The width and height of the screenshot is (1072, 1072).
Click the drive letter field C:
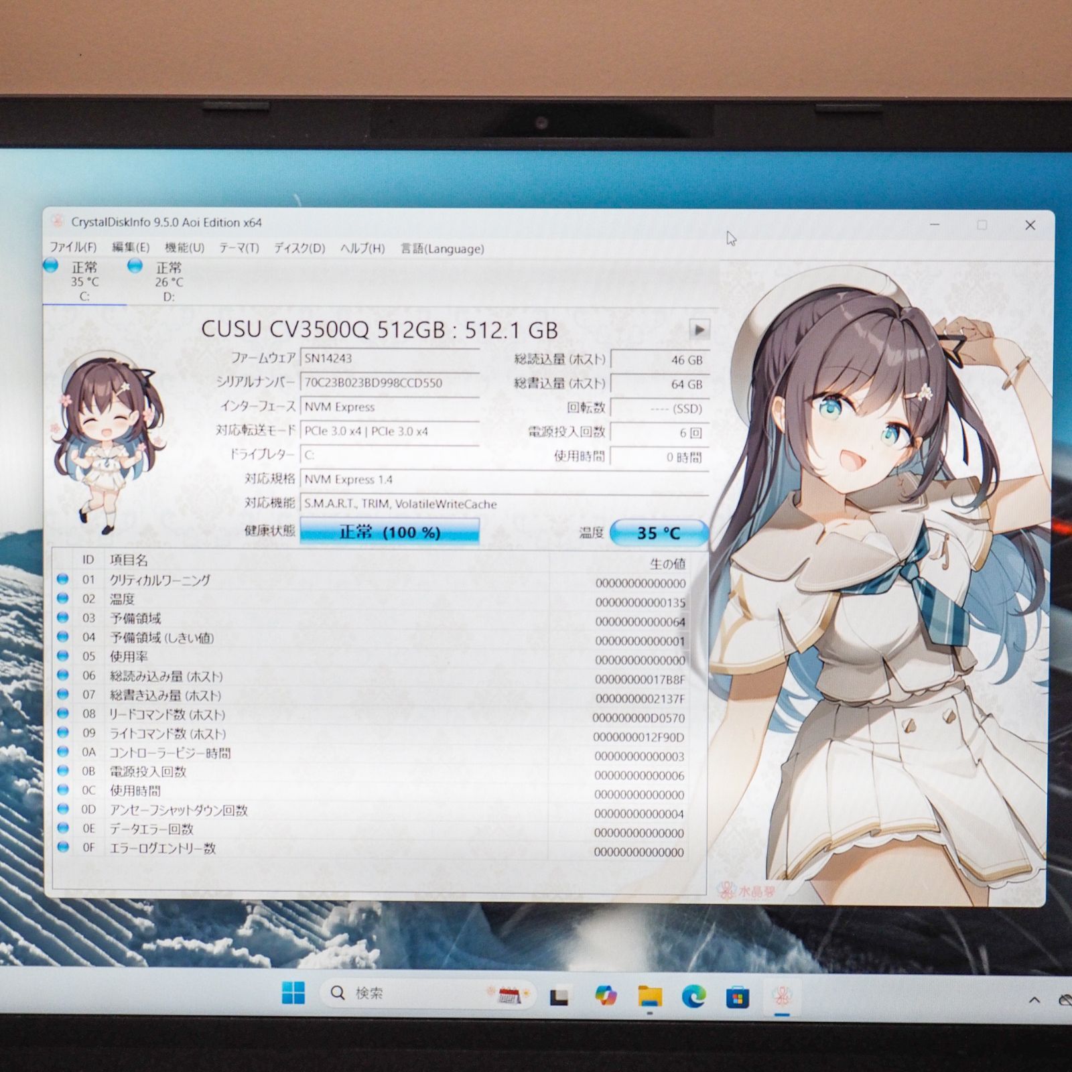pyautogui.click(x=389, y=456)
